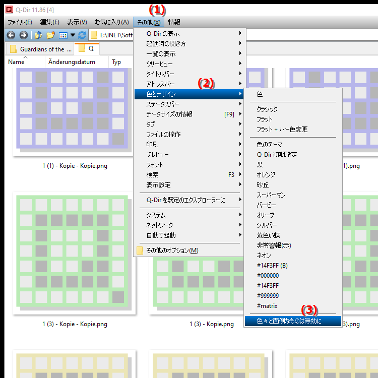
Task: Select the Q folder tab
Action: pos(87,48)
